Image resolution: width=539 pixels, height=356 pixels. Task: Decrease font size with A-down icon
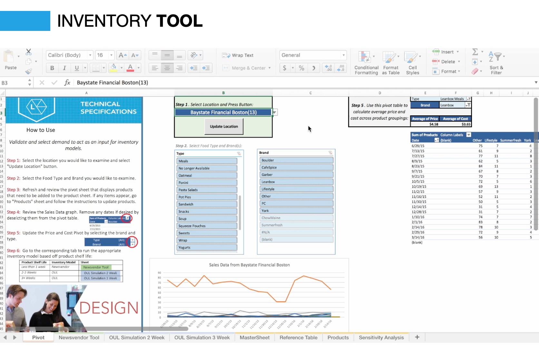[x=135, y=55]
